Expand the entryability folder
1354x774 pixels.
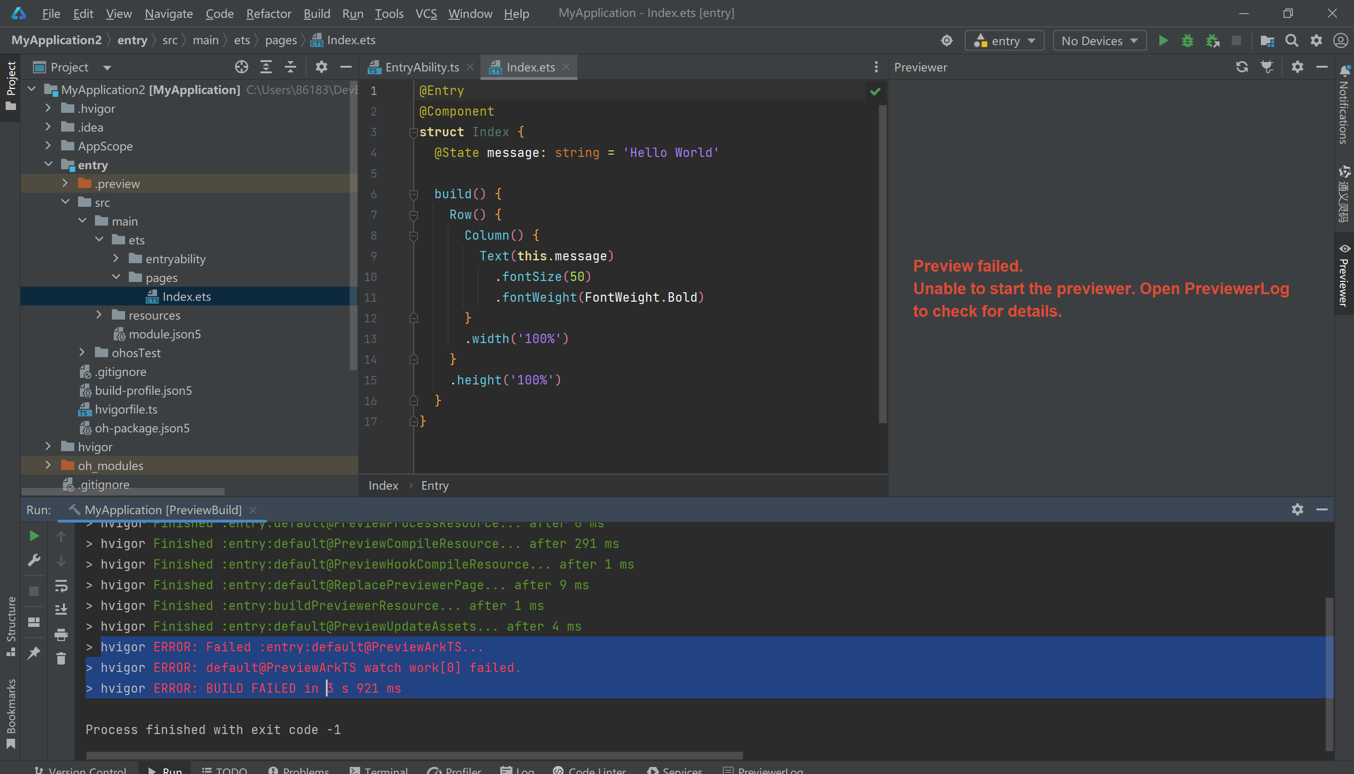(x=116, y=258)
